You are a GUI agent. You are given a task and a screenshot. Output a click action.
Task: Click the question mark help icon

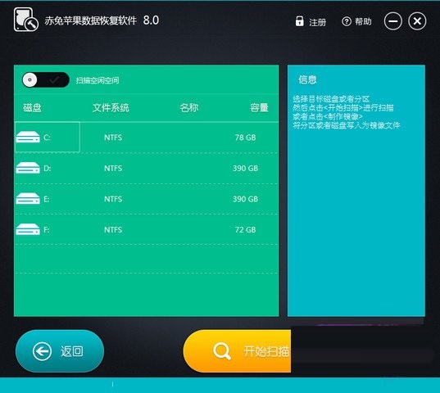(347, 21)
